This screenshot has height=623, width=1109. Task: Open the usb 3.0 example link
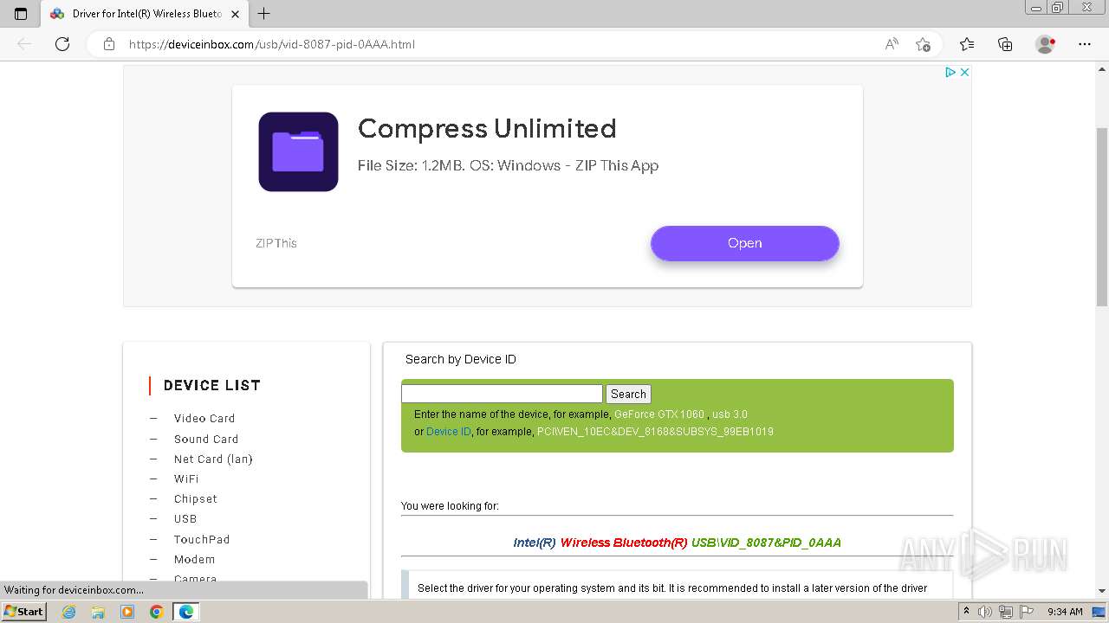(x=730, y=414)
